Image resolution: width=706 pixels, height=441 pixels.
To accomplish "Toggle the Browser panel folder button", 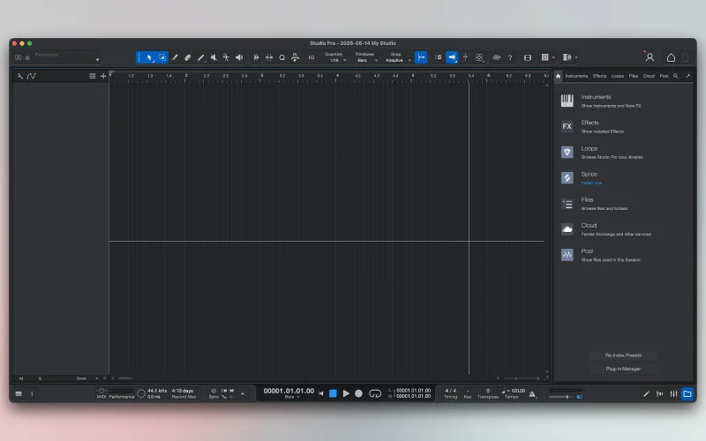I will pos(687,393).
